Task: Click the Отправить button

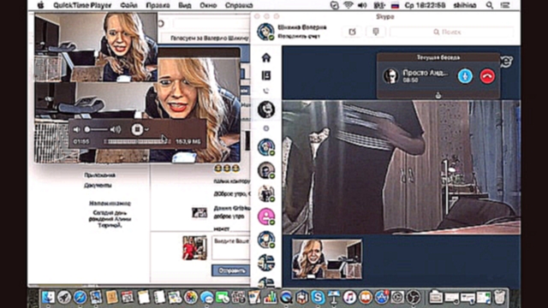Action: pos(230,270)
